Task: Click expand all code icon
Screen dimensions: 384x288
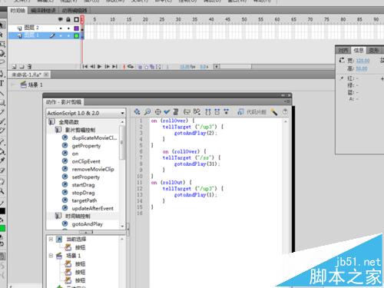Action: tap(227, 111)
